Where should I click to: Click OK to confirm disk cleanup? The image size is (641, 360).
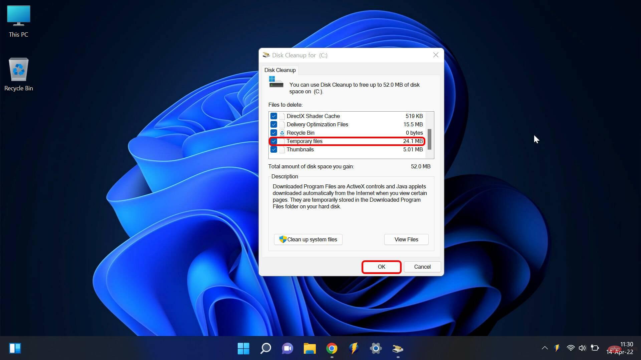(x=381, y=266)
